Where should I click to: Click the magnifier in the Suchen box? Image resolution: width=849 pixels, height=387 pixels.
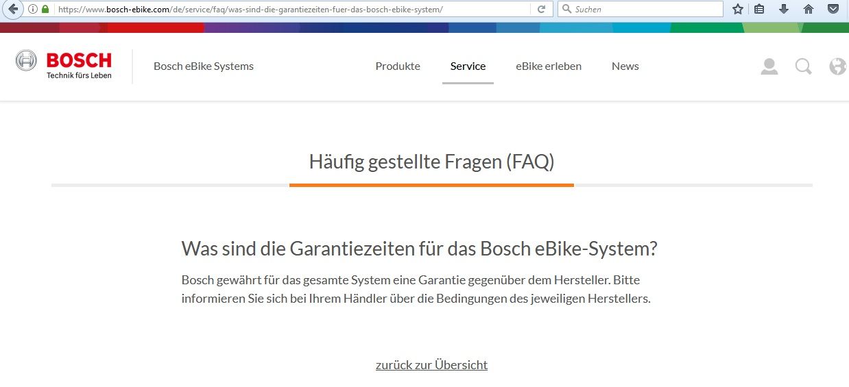566,10
